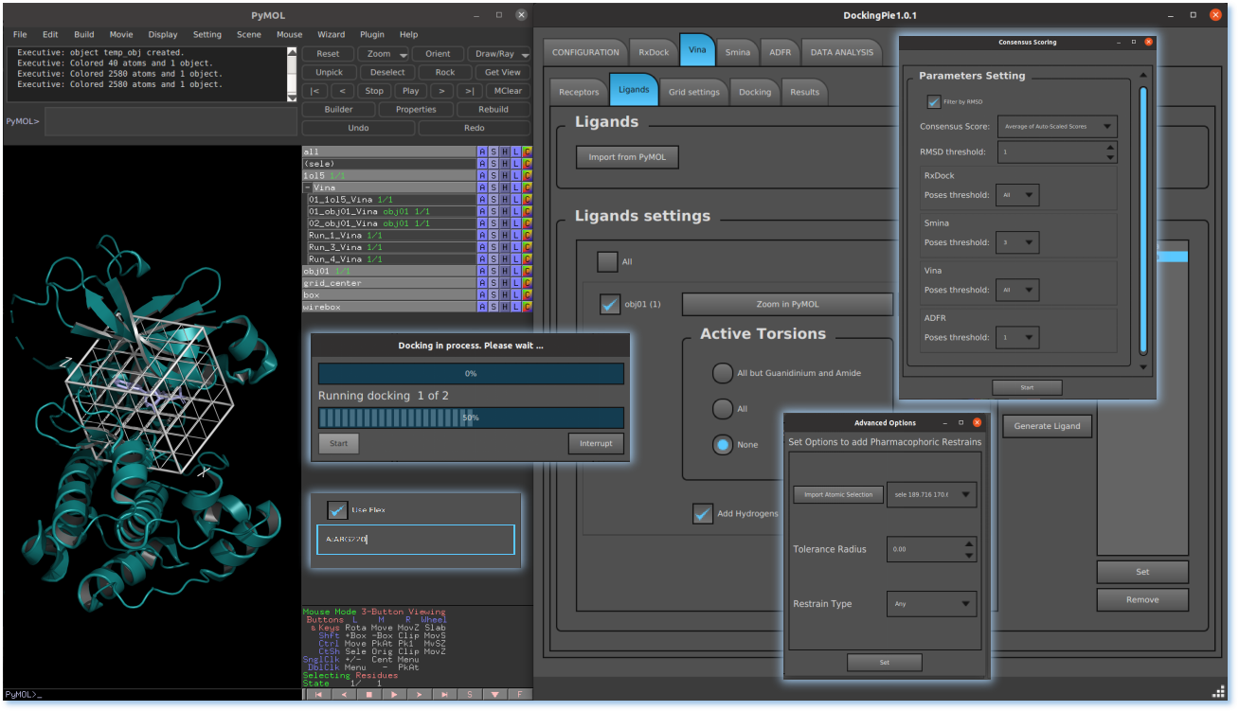Toggle the Filter by RMSD checkbox
1239x711 pixels.
click(x=934, y=101)
